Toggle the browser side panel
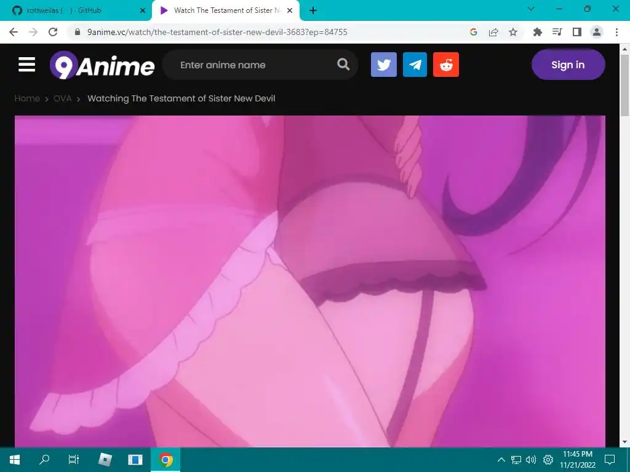 577,32
